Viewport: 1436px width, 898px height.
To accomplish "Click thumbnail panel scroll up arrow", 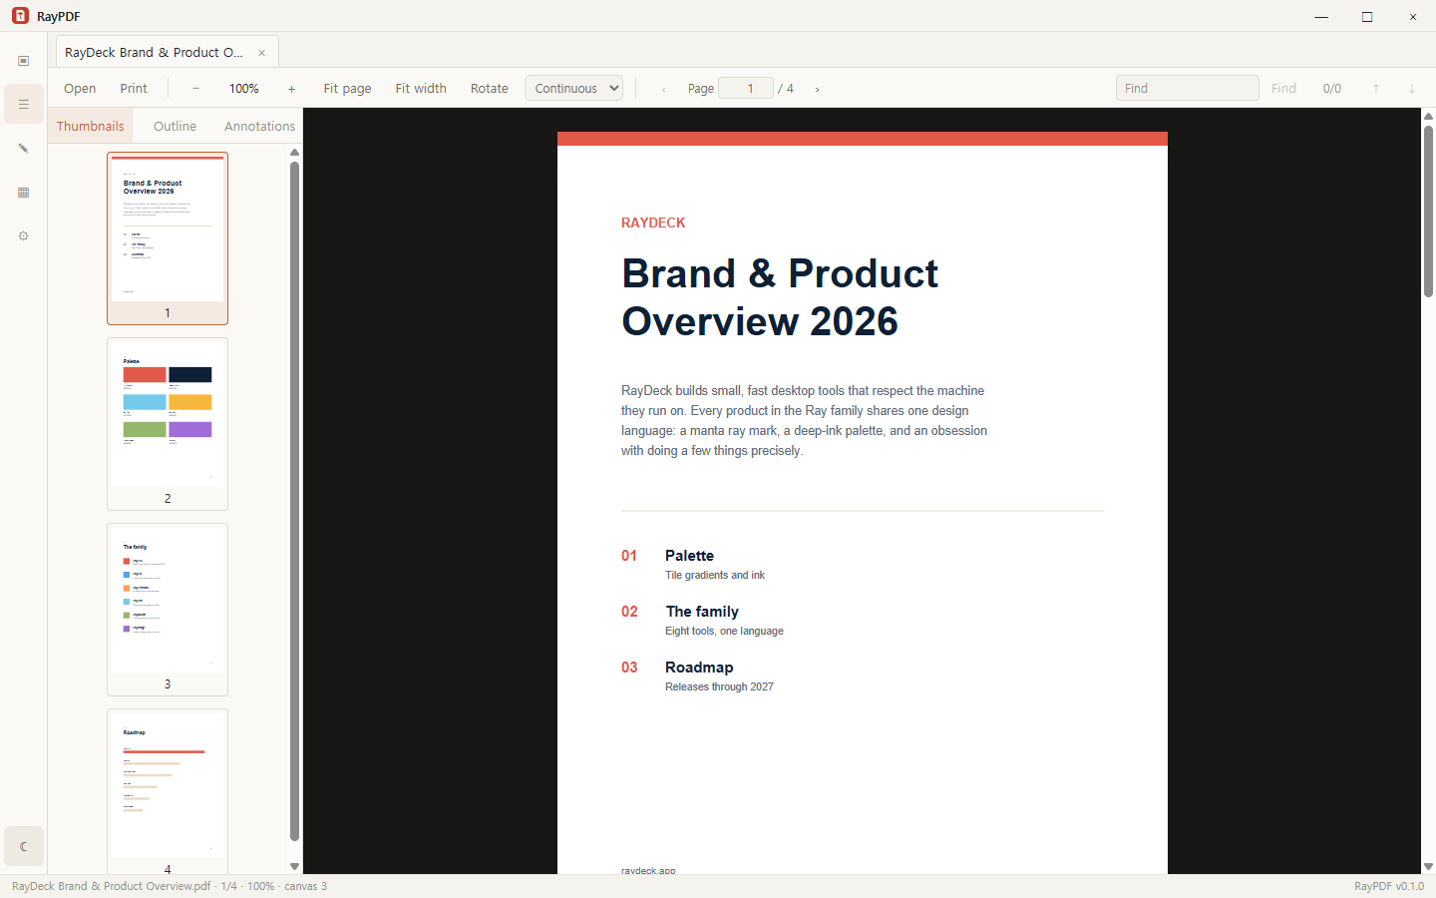I will (294, 153).
